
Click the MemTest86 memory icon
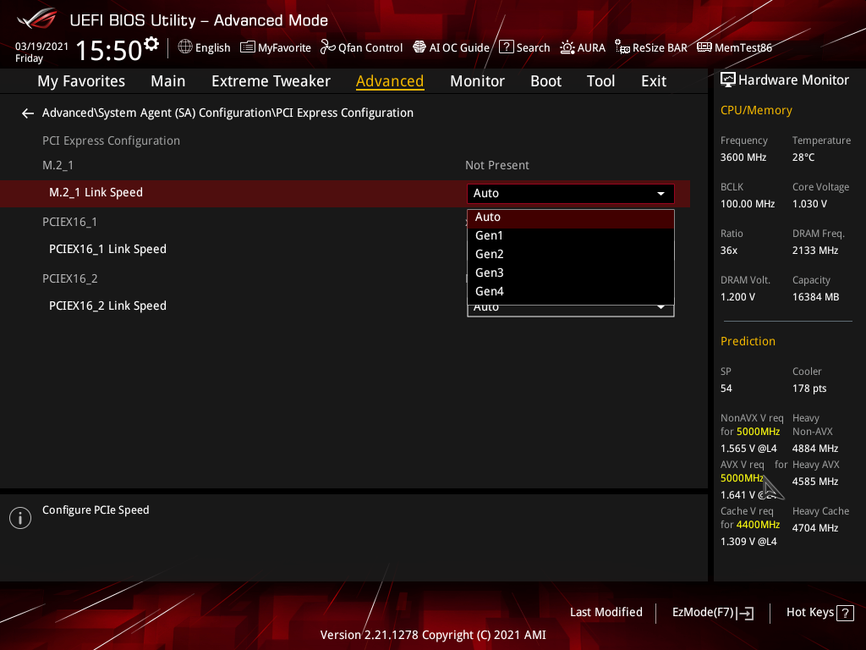[704, 47]
